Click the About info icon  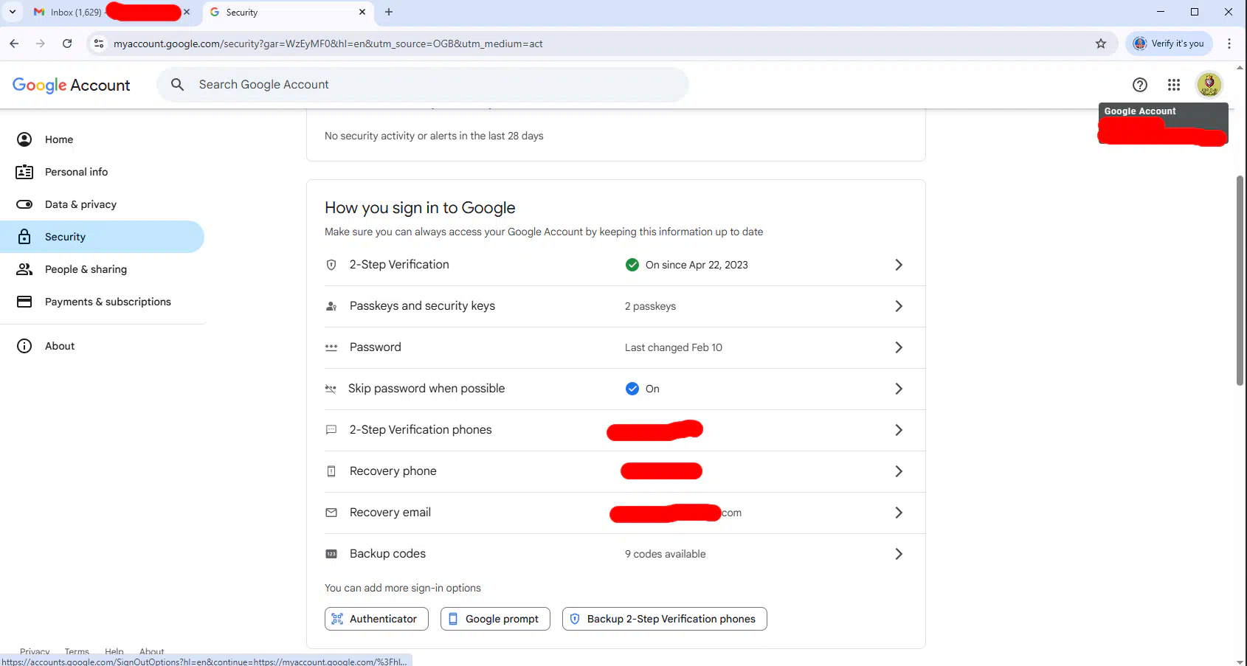pos(24,346)
